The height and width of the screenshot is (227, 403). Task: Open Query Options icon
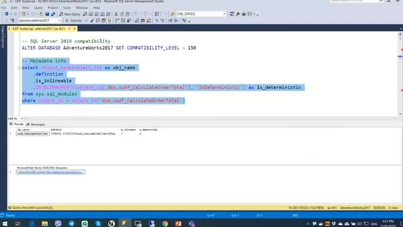pyautogui.click(x=103, y=21)
